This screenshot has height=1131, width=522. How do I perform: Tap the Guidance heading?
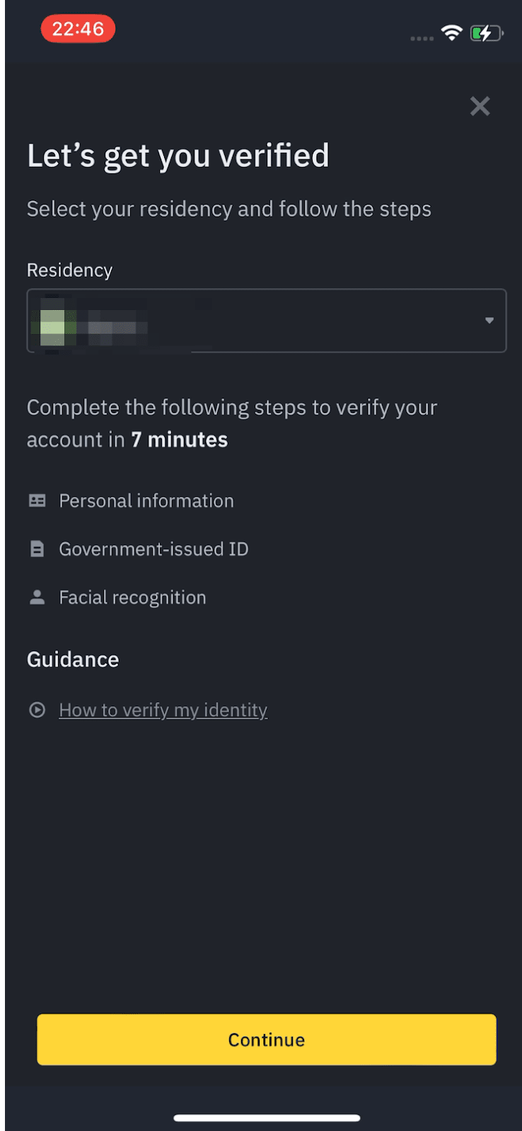73,659
